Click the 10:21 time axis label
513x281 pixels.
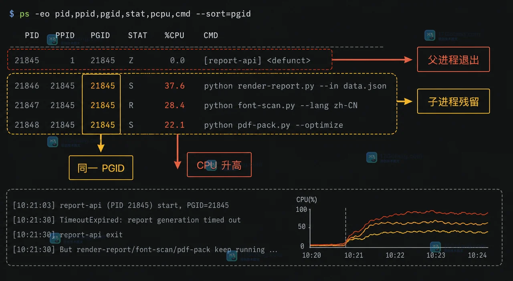point(353,255)
